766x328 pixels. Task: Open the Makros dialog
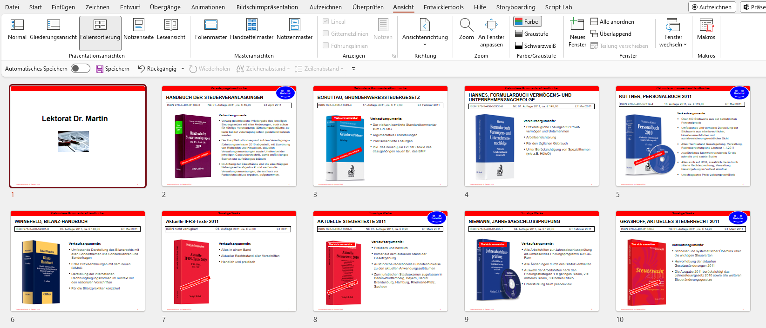click(x=706, y=30)
